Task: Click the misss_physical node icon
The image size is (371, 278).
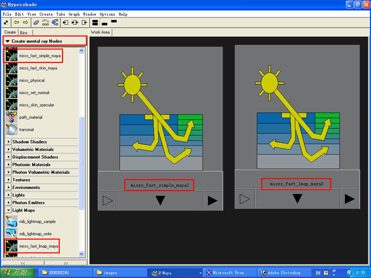Action: point(11,80)
